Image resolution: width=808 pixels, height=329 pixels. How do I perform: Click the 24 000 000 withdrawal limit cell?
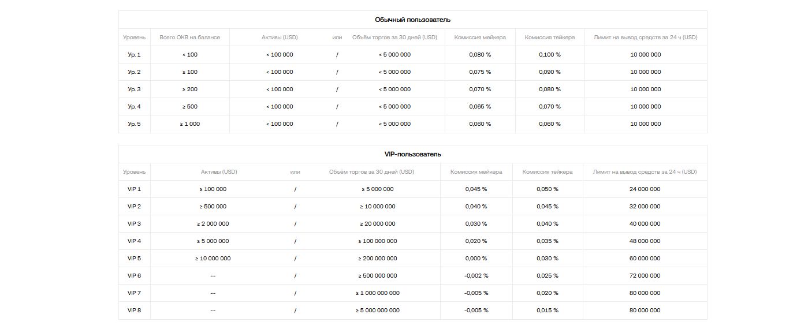pyautogui.click(x=645, y=189)
